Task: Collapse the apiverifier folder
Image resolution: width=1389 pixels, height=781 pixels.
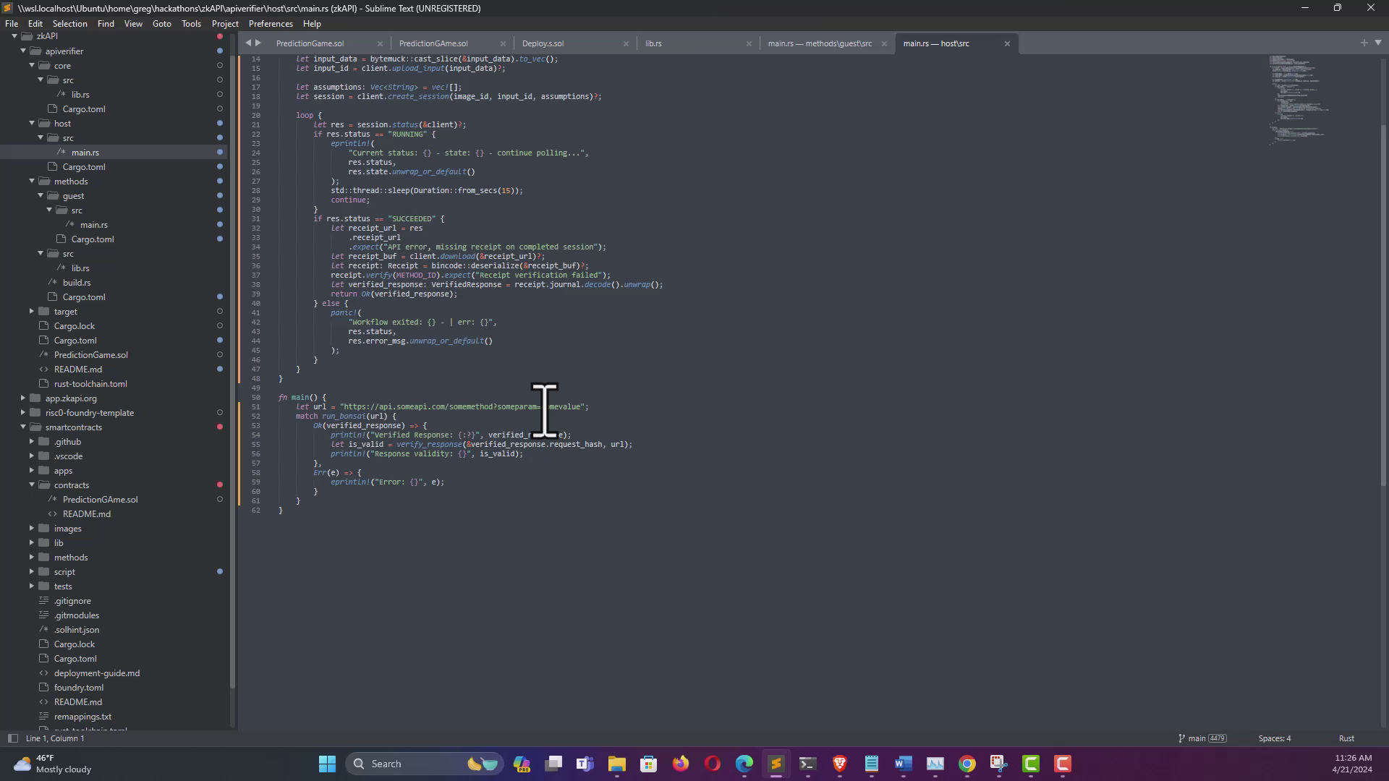Action: [23, 51]
